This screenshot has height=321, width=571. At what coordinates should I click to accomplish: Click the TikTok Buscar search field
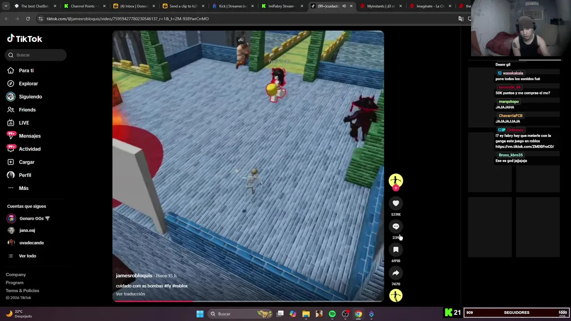36,55
